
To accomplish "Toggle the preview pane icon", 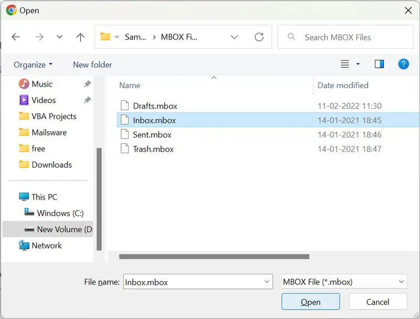I will [x=379, y=64].
